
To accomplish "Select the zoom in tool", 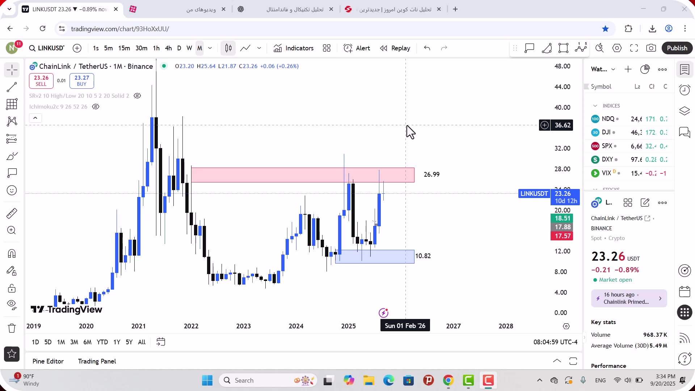I will pos(12,230).
